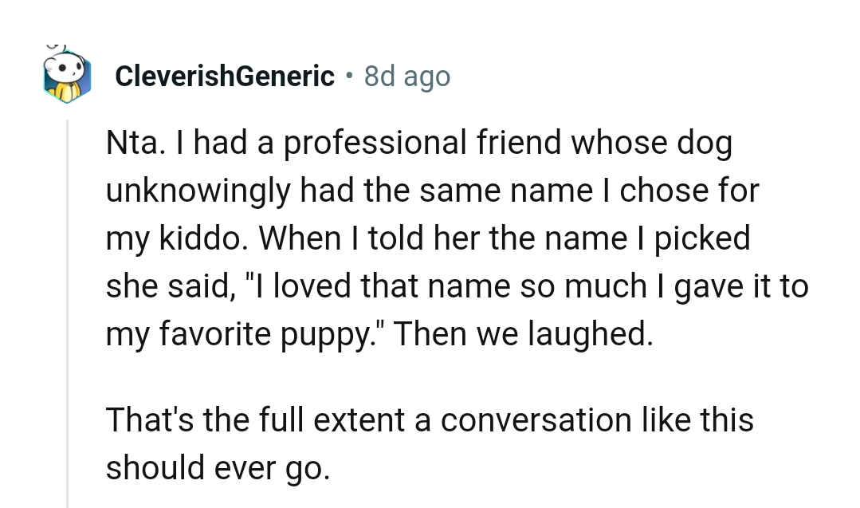Screen dimensions: 860x508
Task: Open the CleverishGeneric username profile link
Action: pos(225,77)
